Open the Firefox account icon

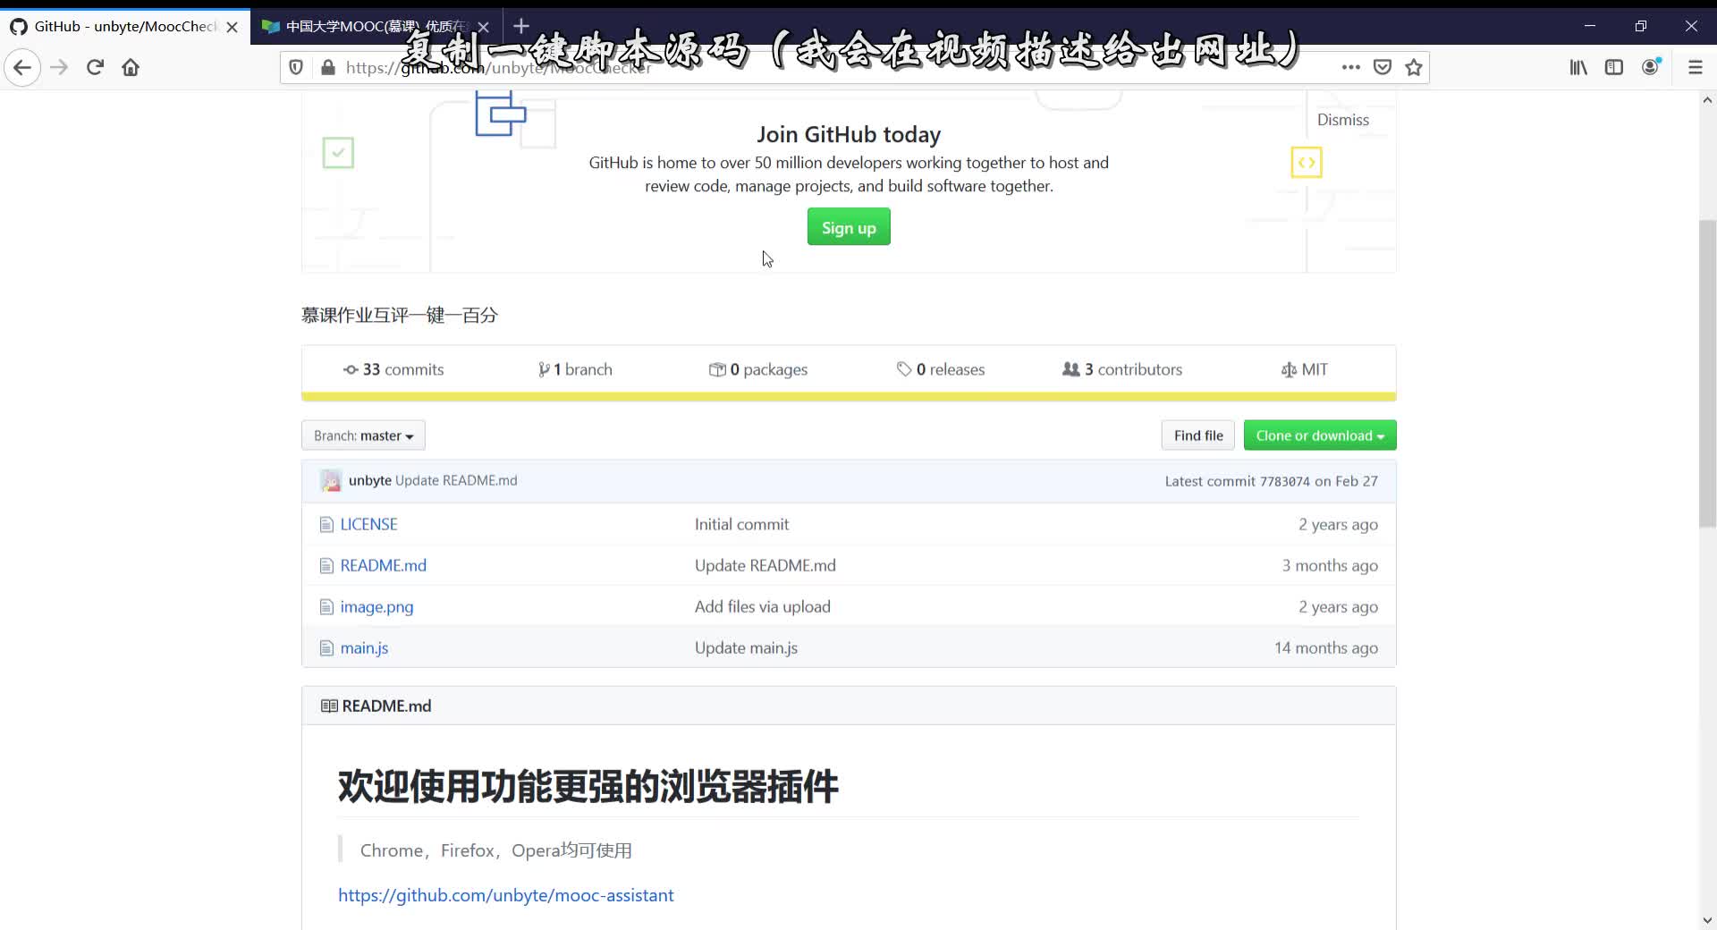click(1651, 67)
